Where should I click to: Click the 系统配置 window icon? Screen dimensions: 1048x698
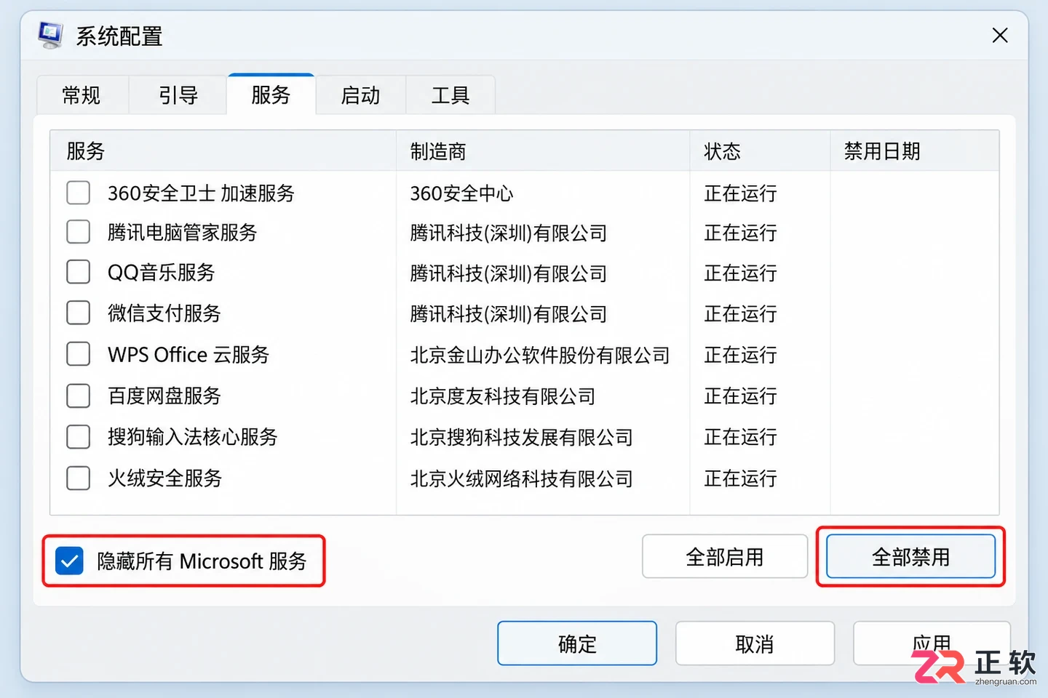click(x=51, y=35)
